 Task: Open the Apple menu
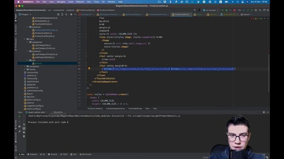(x=18, y=2)
